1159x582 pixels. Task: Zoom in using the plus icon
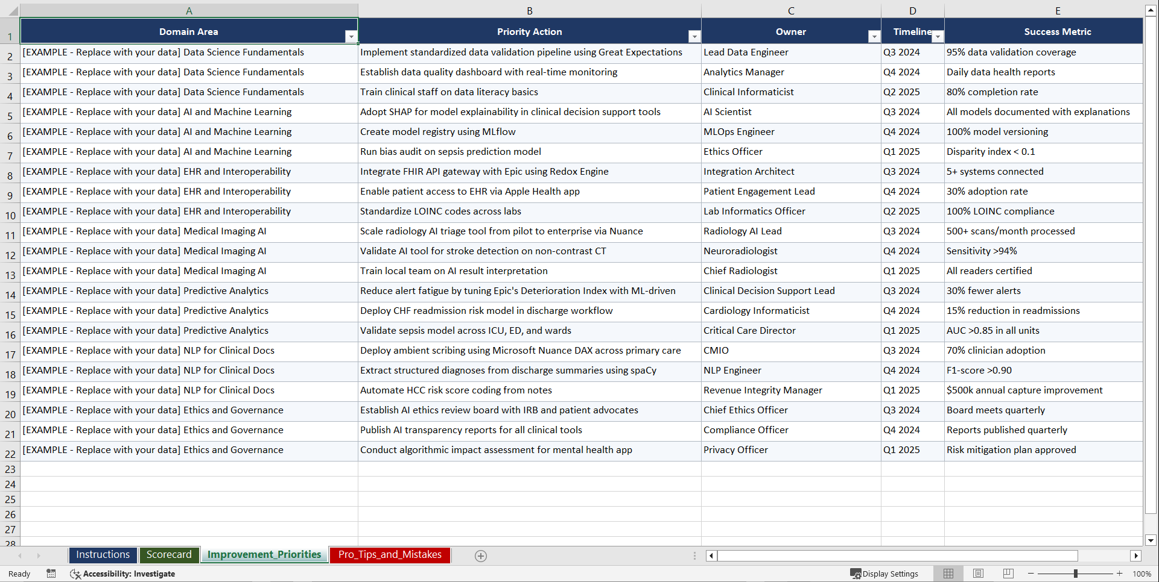[x=1120, y=574]
